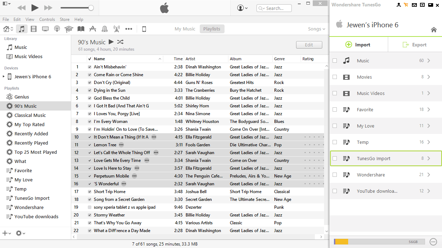Play the current track in iTunes
The width and height of the screenshot is (442, 248).
[35, 7]
